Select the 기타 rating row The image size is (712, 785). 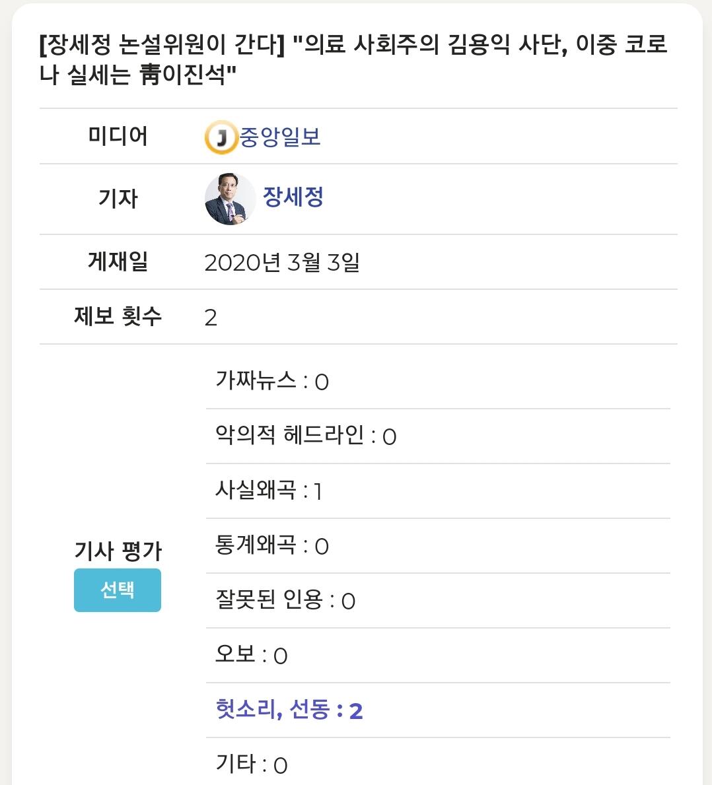coord(438,763)
